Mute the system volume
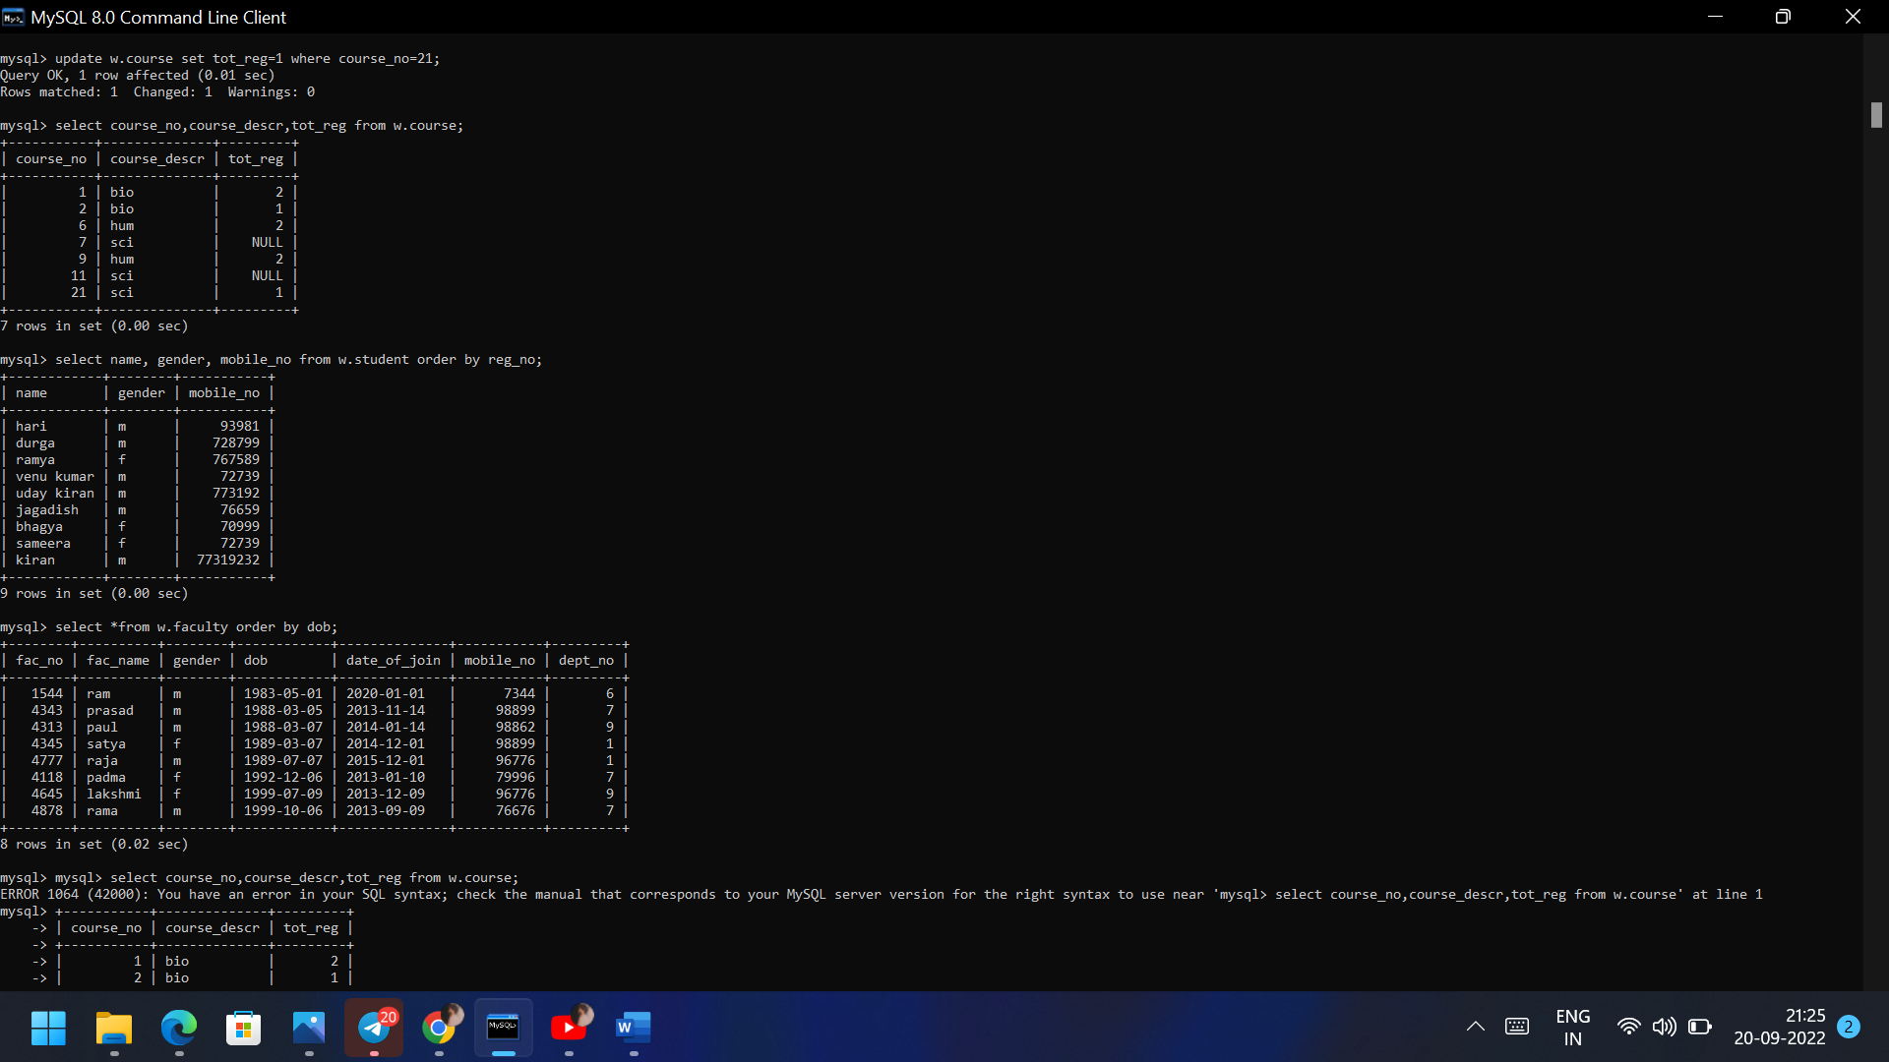Viewport: 1889px width, 1062px height. (x=1665, y=1027)
